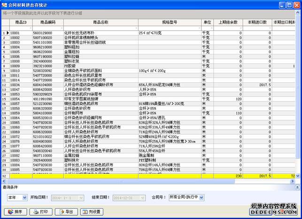Click the 上期结余数 column header
This screenshot has width=302, height=219.
(x=228, y=22)
